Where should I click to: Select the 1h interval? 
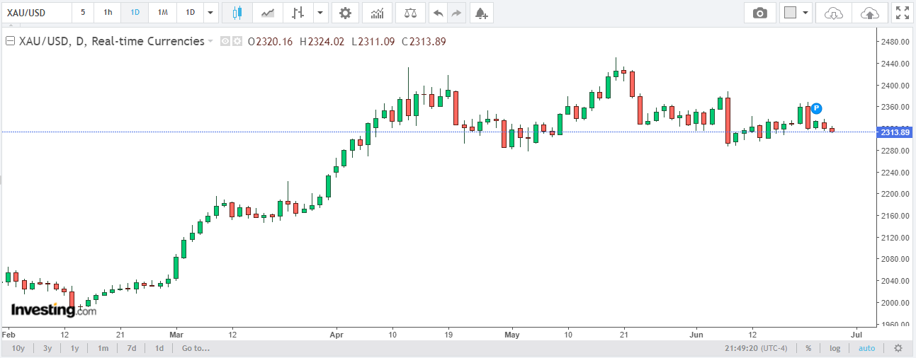click(107, 13)
